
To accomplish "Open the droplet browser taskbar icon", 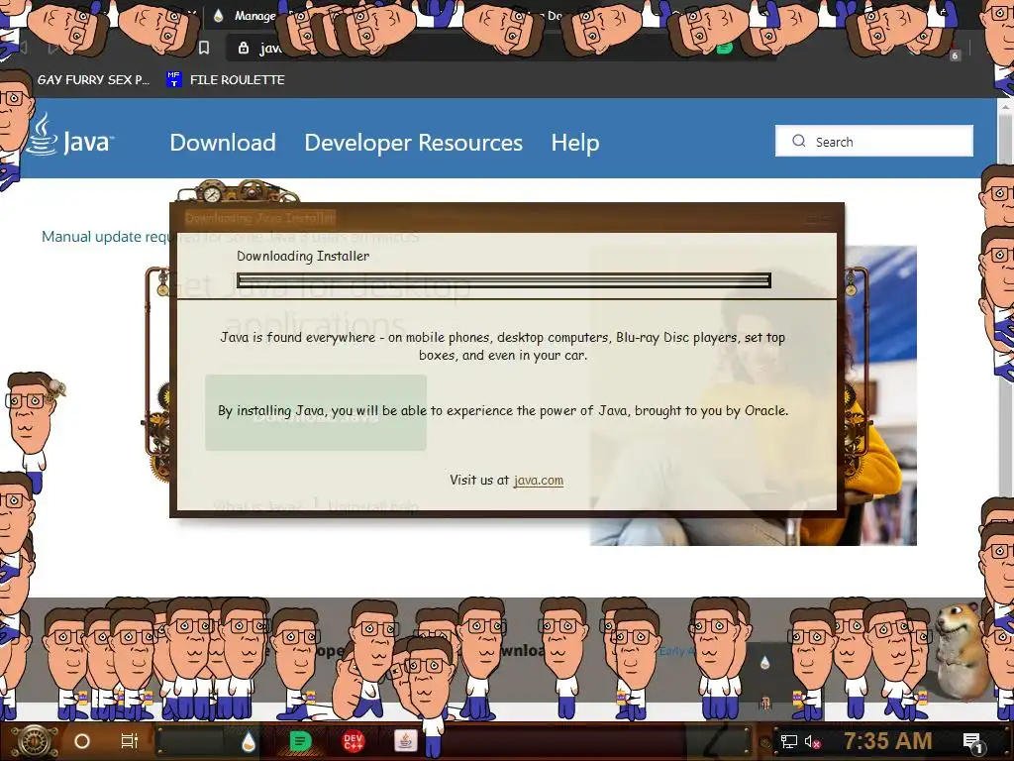I will [x=249, y=741].
